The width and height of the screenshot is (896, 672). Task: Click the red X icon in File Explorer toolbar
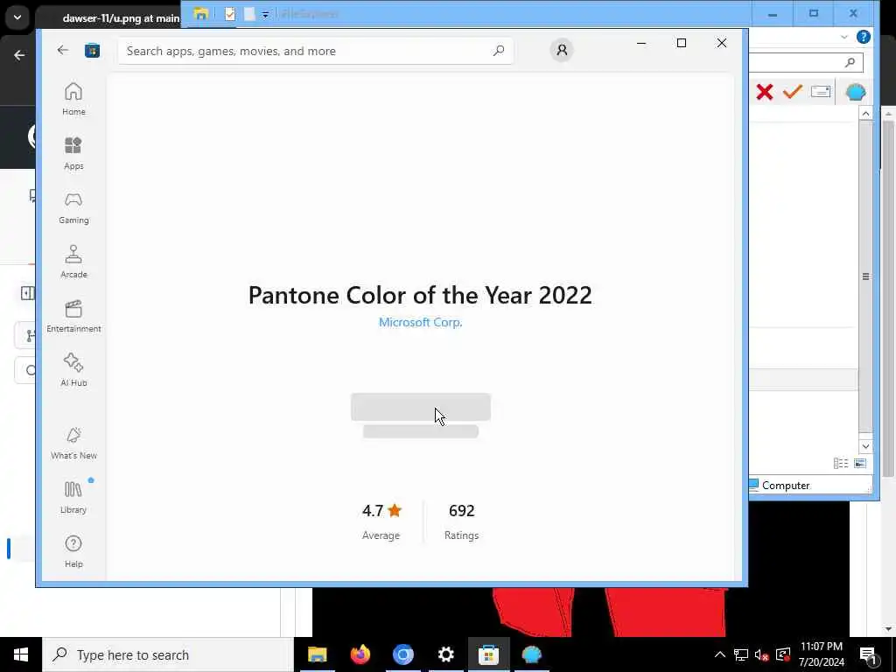[x=765, y=92]
